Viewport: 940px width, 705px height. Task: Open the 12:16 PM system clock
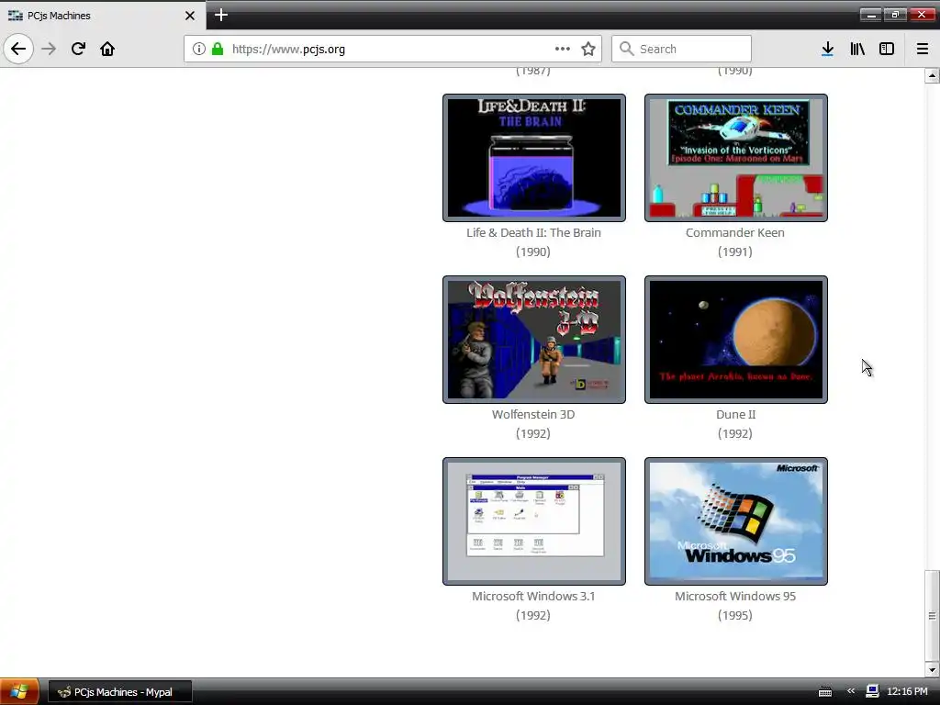907,692
